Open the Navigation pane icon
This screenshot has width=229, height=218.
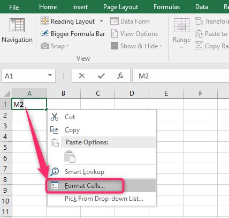click(x=17, y=25)
